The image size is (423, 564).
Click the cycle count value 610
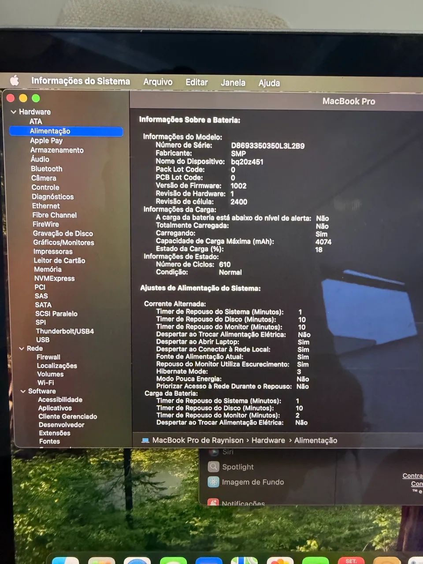click(225, 264)
